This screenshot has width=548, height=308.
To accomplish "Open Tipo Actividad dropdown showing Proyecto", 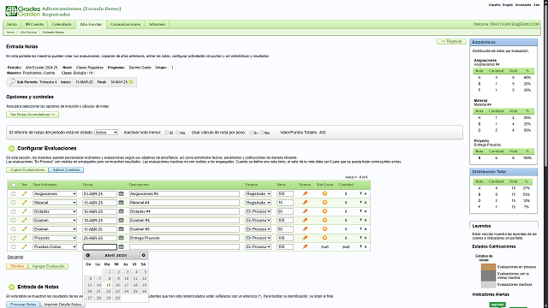I will (55, 238).
